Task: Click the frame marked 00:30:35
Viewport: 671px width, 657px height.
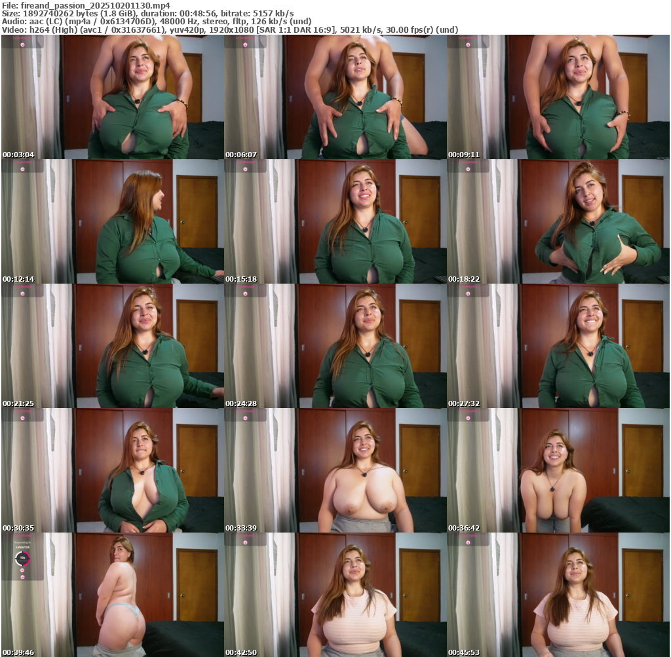Action: click(112, 470)
